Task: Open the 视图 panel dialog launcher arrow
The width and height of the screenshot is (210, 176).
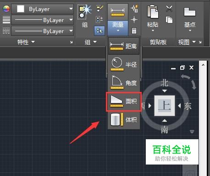Action: (x=200, y=42)
